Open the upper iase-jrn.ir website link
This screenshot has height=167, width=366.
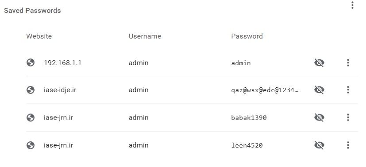[x=58, y=117]
